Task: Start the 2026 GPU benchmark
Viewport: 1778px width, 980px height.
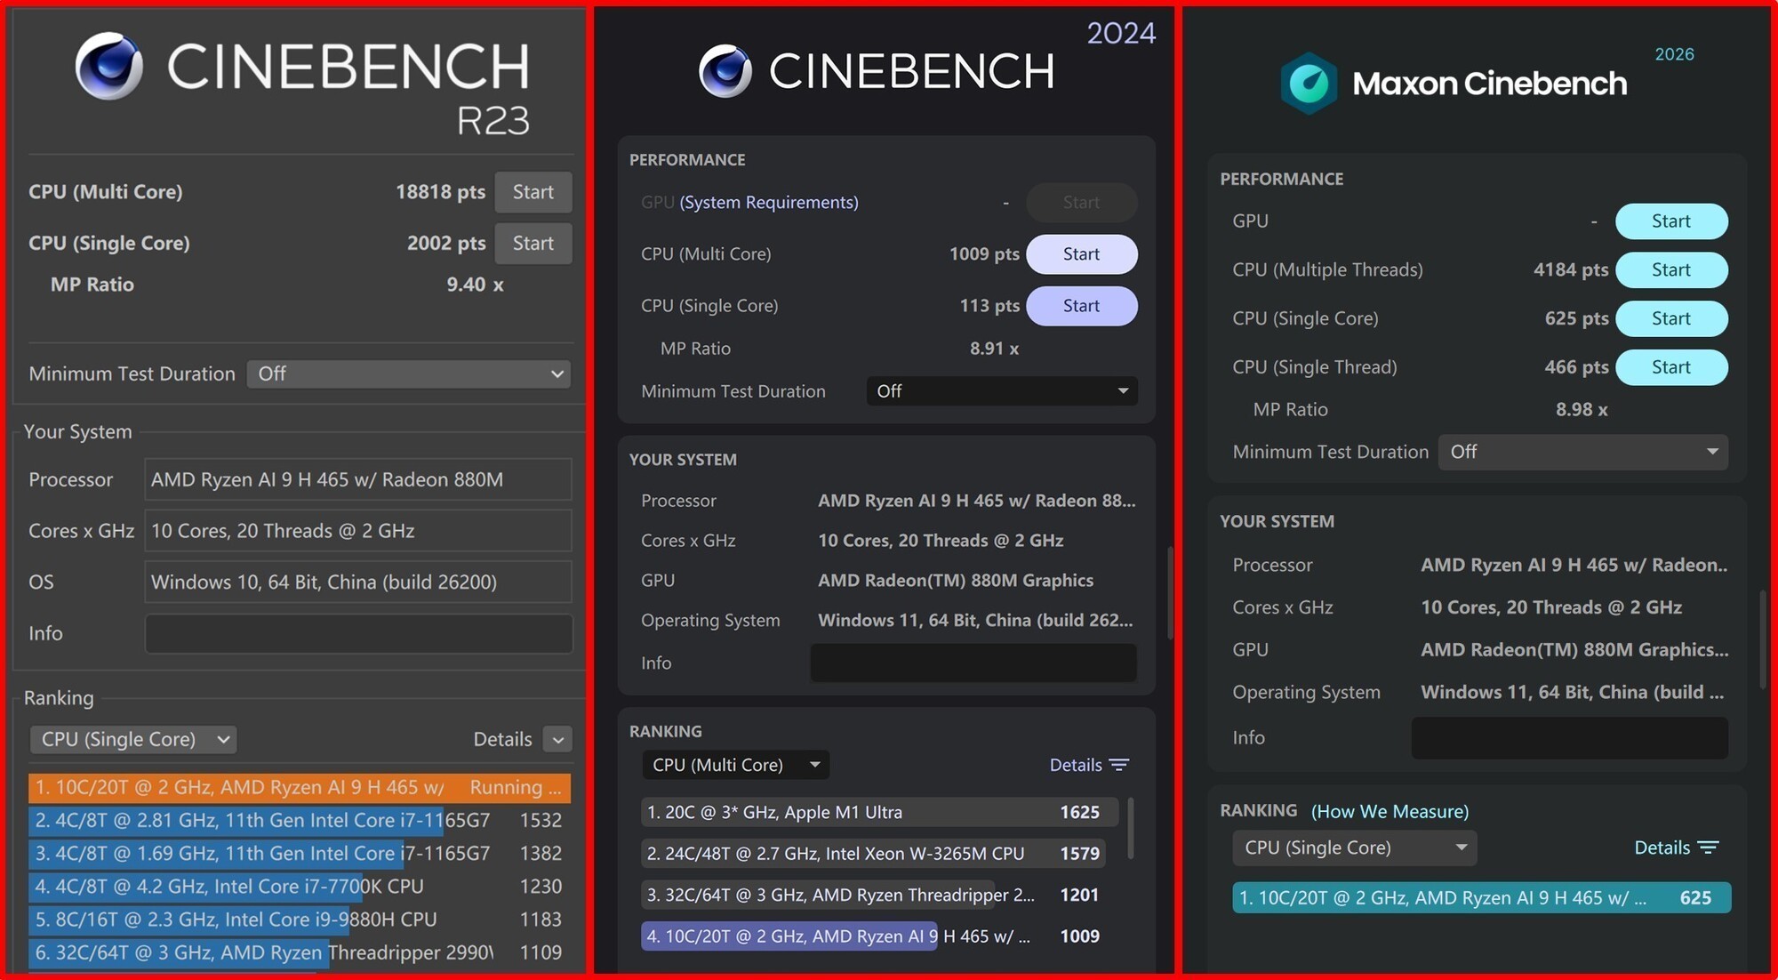Action: (x=1670, y=221)
